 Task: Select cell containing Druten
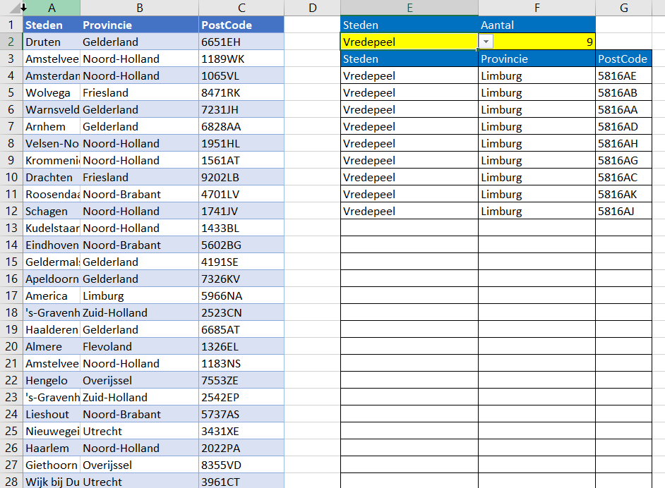pyautogui.click(x=52, y=42)
